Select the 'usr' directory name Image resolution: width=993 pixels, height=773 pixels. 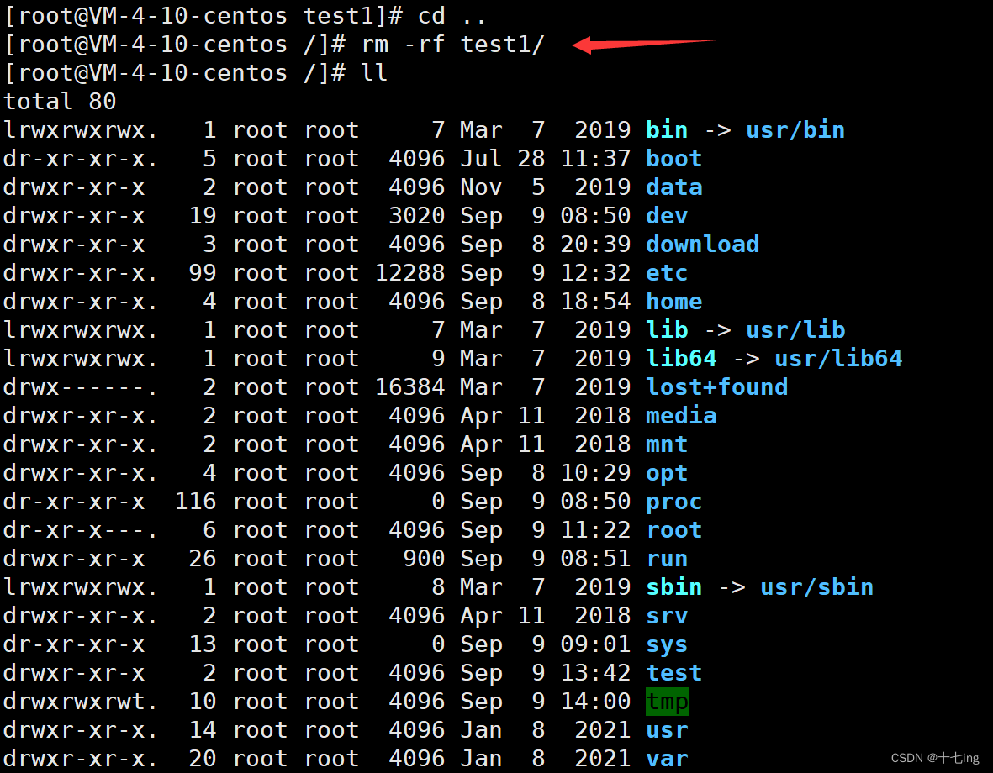tap(666, 730)
